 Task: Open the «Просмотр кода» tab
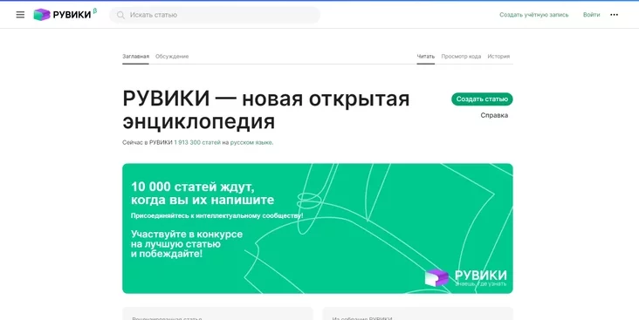coord(461,57)
